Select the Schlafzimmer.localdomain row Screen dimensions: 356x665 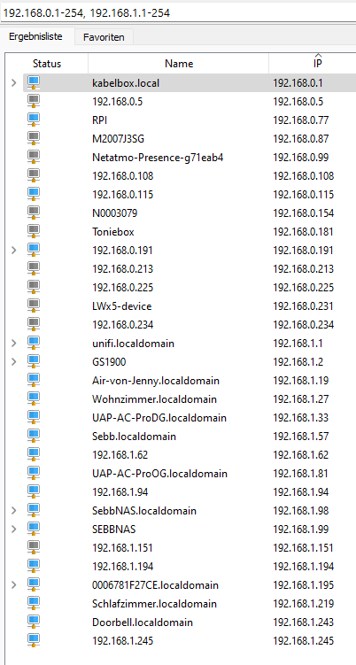(x=190, y=604)
